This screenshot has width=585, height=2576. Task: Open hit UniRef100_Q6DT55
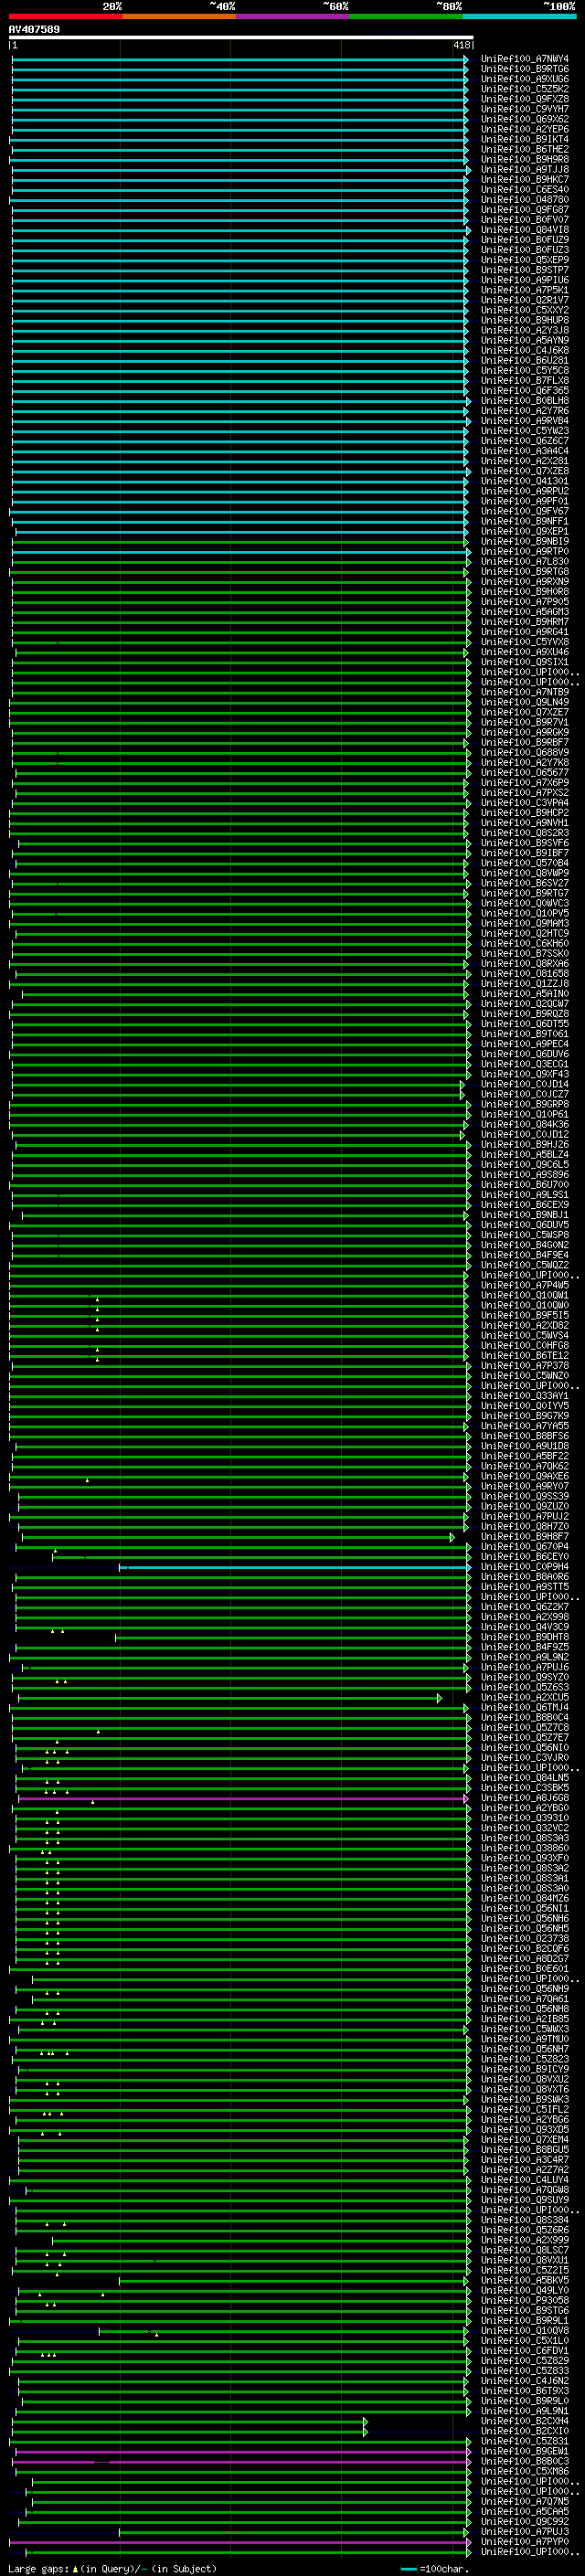point(525,1024)
